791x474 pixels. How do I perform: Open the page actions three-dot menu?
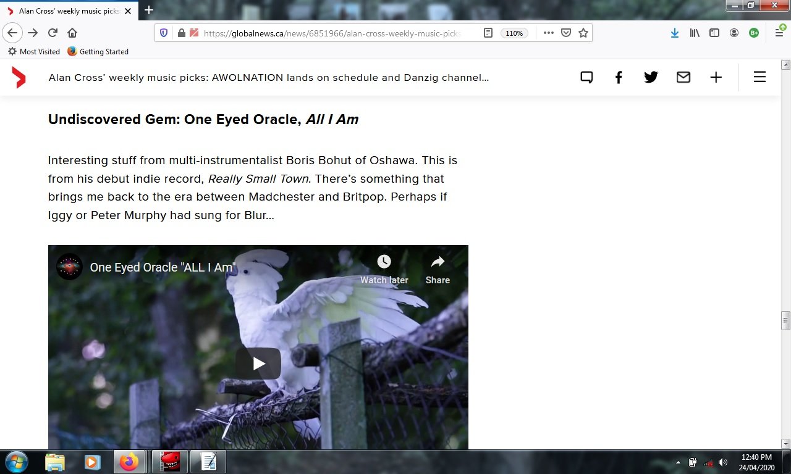(548, 32)
